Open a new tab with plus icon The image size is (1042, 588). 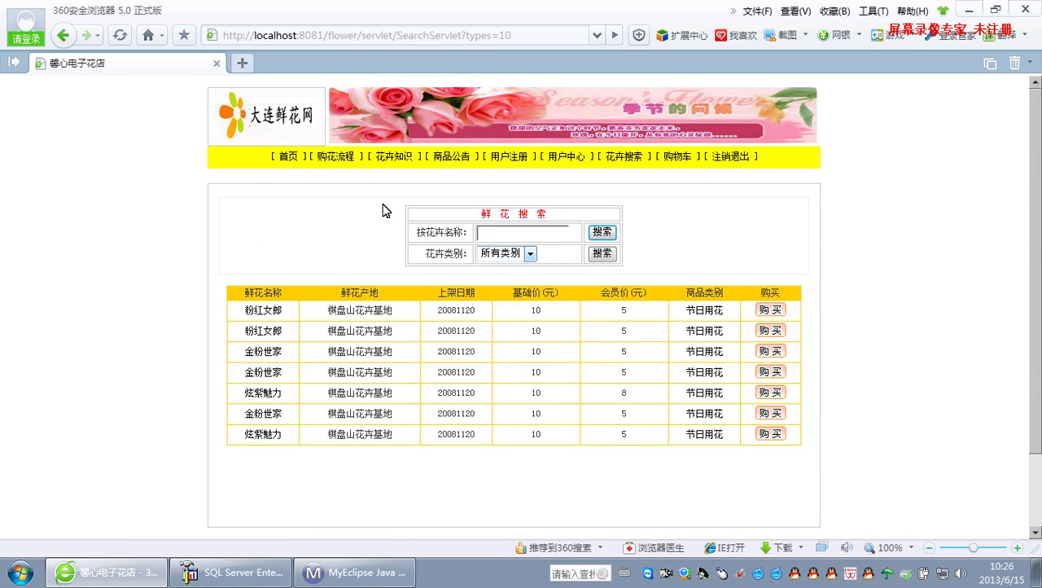click(242, 63)
